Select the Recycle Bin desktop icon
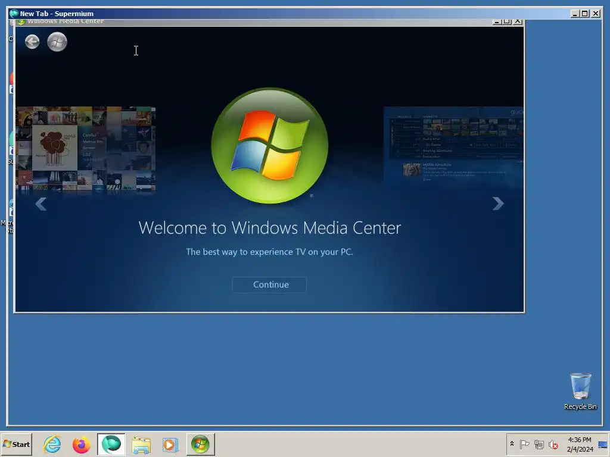The width and height of the screenshot is (610, 457). pyautogui.click(x=580, y=392)
